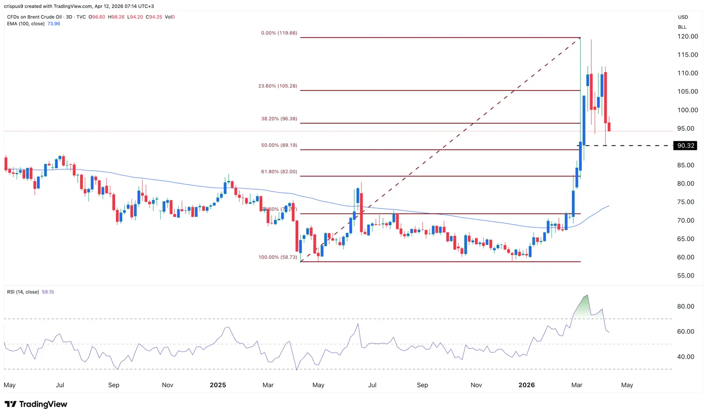This screenshot has height=416, width=707.
Task: Click the RSI value 59.15
Action: (48, 292)
